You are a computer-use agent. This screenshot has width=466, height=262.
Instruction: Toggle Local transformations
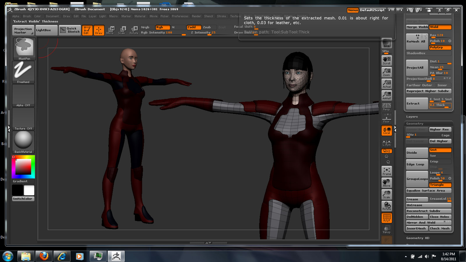pyautogui.click(x=386, y=130)
